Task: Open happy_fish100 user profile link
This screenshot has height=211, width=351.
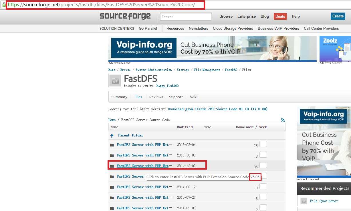Action: click(167, 86)
